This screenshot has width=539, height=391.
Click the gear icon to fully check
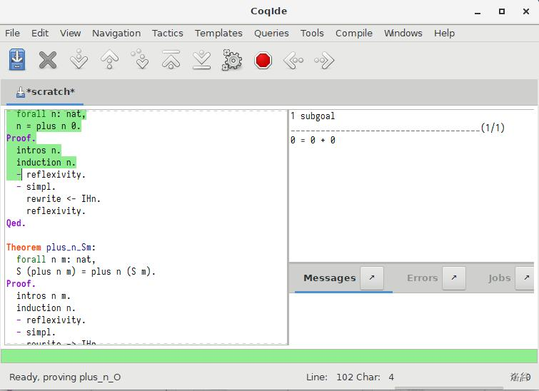(232, 60)
